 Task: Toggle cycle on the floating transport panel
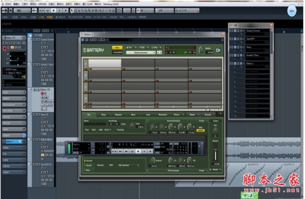(132, 151)
